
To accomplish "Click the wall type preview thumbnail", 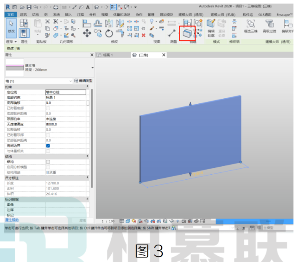I will (14, 68).
